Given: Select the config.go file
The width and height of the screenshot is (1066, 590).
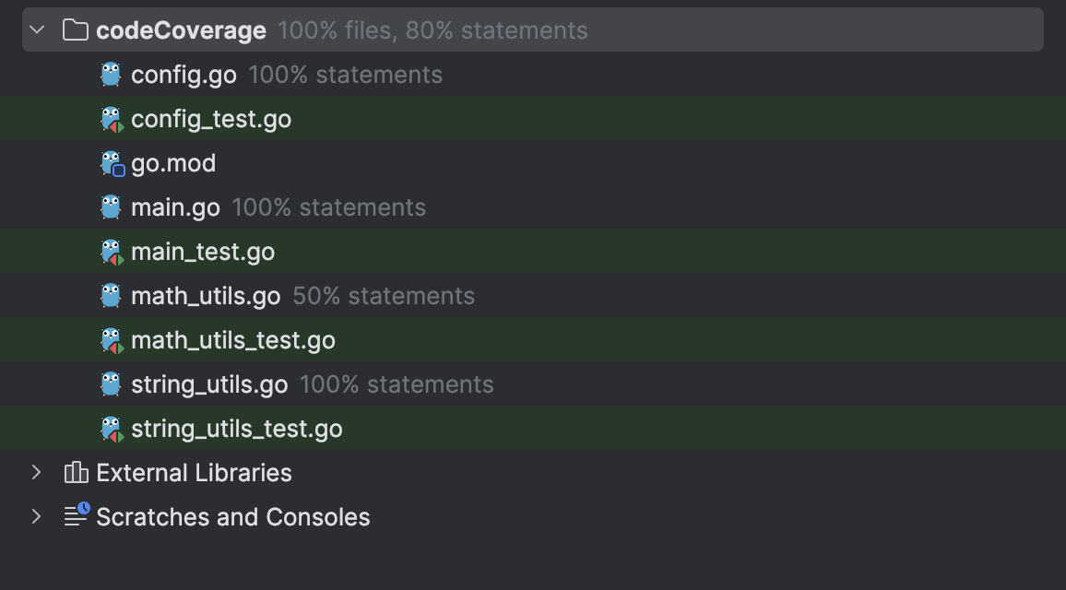Looking at the screenshot, I should pyautogui.click(x=183, y=74).
